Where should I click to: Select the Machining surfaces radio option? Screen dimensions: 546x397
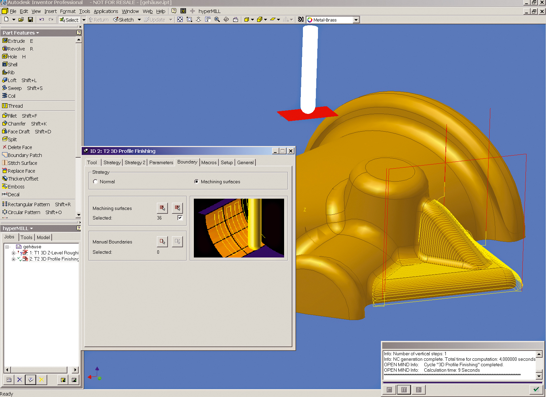click(196, 182)
